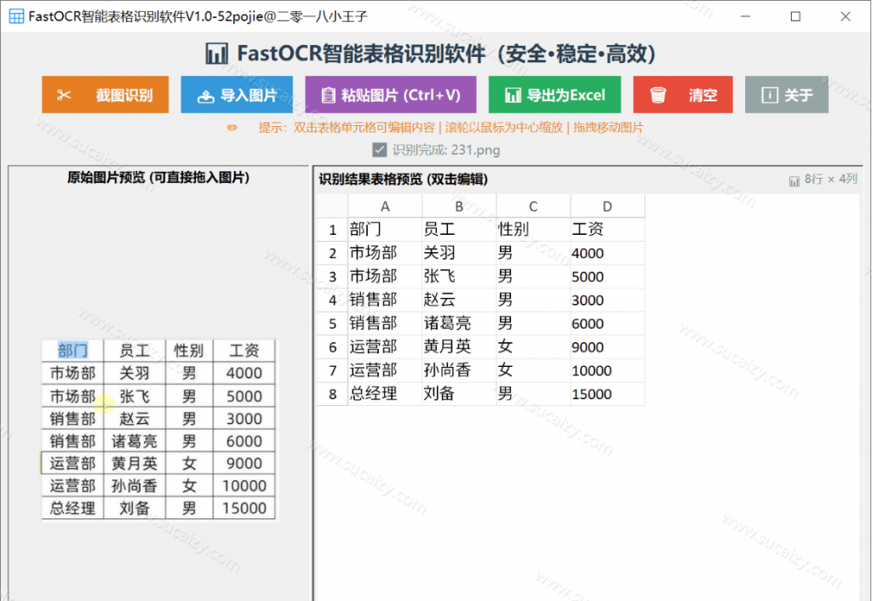Select row header 8 in result table
The height and width of the screenshot is (601, 872).
[333, 394]
